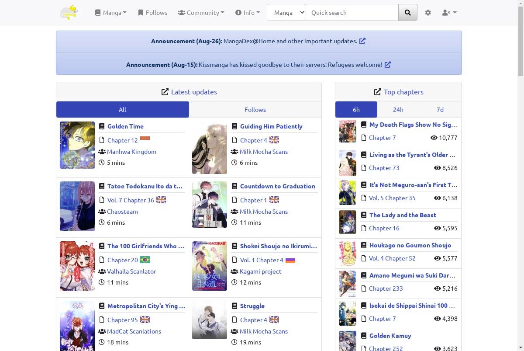
Task: Open Shokei Shoujo no Ikirumi title link
Action: 279,246
